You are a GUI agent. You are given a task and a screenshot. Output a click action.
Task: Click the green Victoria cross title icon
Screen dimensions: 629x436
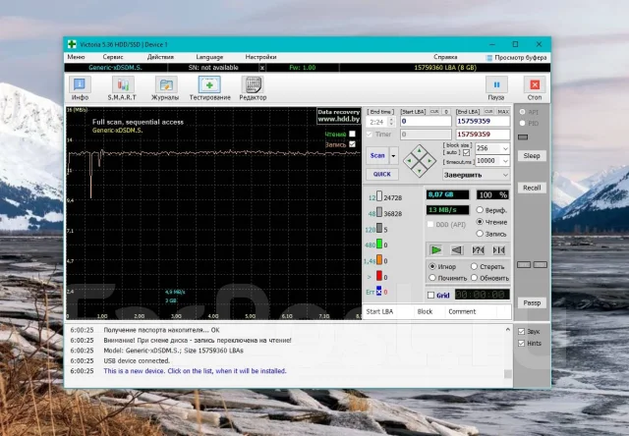72,44
